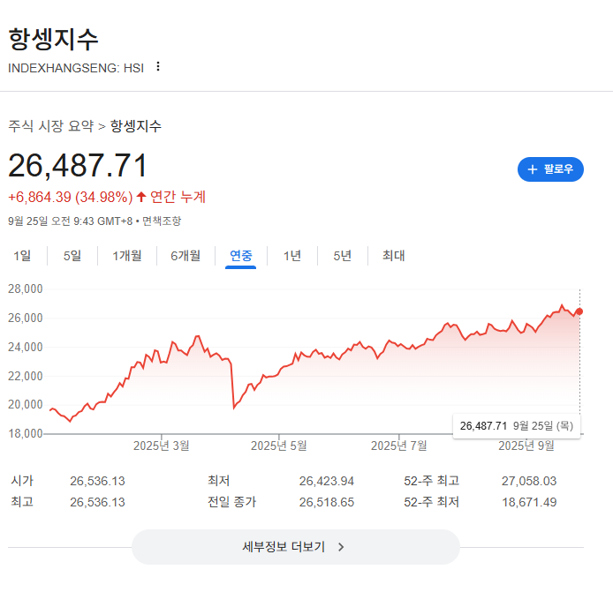Click the 2025년 5월 axis label

pos(278,446)
